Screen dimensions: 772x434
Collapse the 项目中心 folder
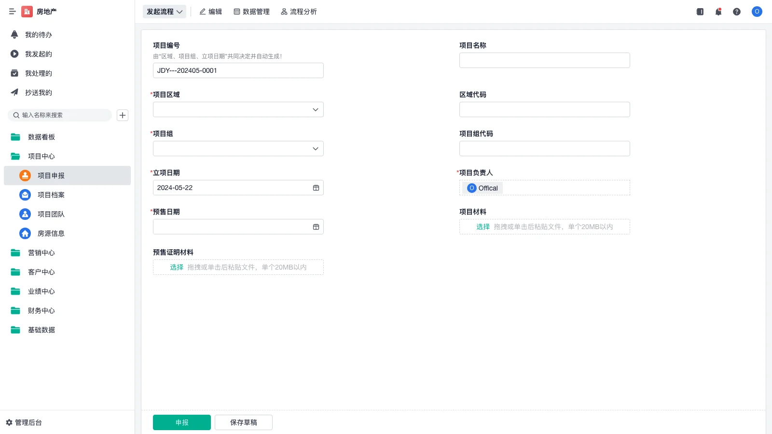67,156
